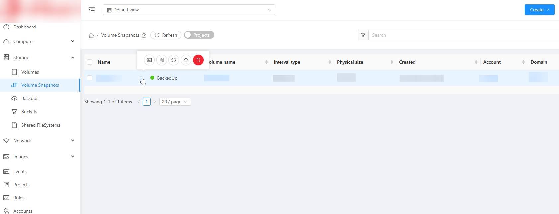Screen dimensions: 559x214
Task: Click the help question mark beside Volume Snapshots
Action: pos(144,36)
